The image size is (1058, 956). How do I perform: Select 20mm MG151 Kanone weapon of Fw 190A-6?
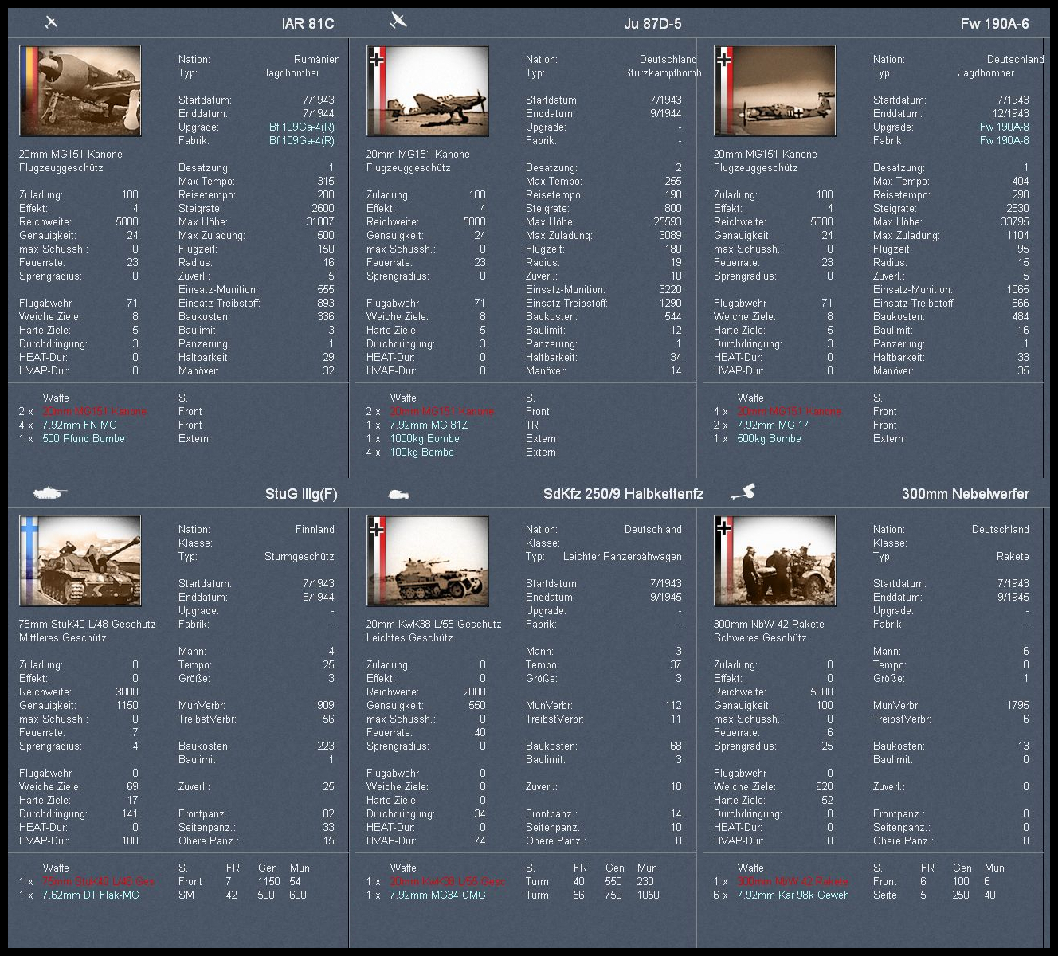coord(790,412)
